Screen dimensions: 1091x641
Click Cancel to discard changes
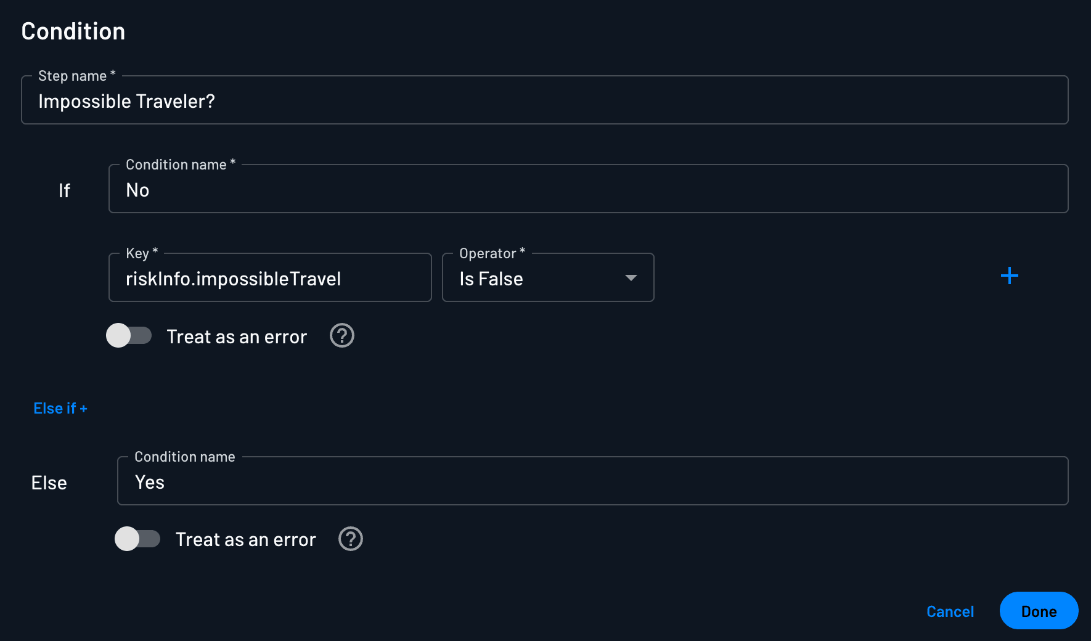(x=950, y=611)
